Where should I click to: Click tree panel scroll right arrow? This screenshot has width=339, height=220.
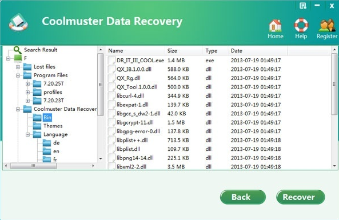93,166
